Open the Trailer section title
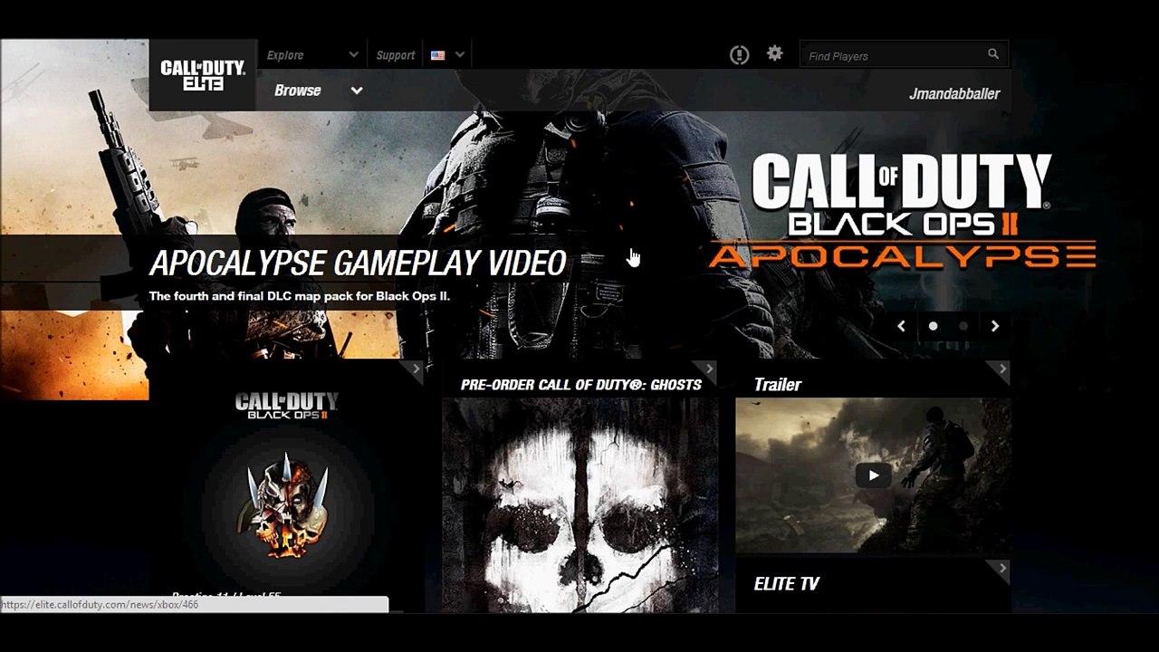This screenshot has height=652, width=1159. pos(778,385)
